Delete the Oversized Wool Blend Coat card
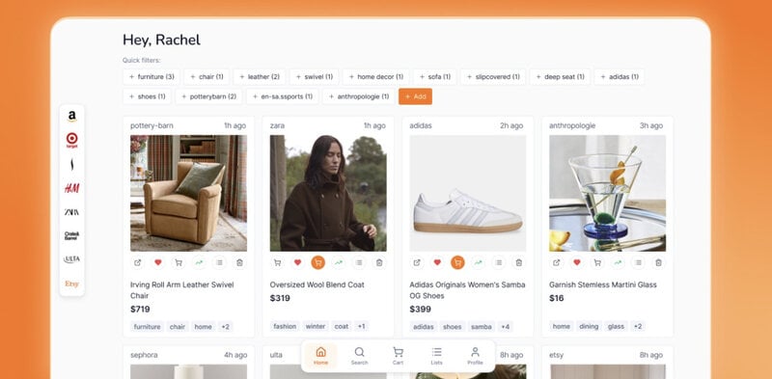Screen dimensions: 772x379 (379, 263)
